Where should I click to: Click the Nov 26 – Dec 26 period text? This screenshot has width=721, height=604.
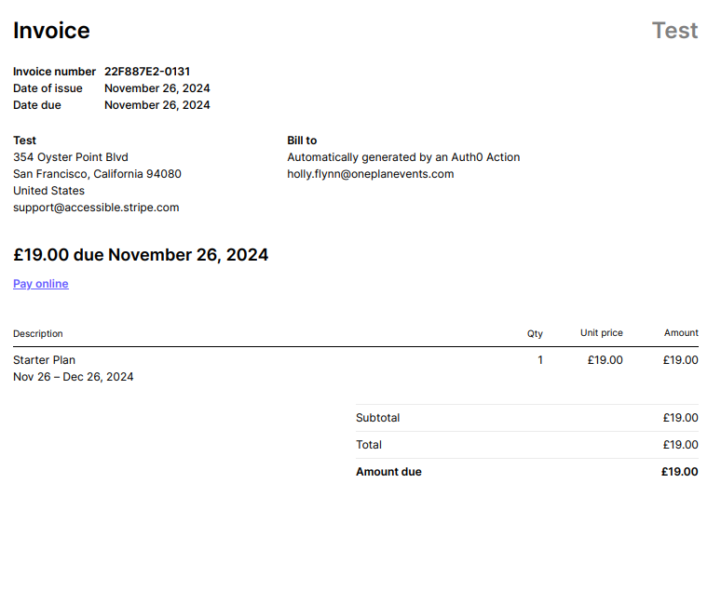tap(73, 377)
